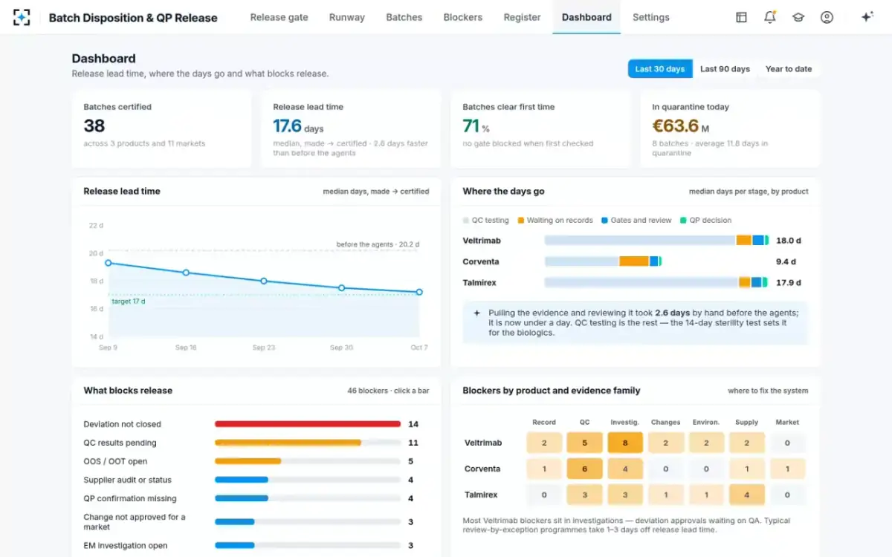
Task: Click the Batches clear first time card
Action: [540, 129]
